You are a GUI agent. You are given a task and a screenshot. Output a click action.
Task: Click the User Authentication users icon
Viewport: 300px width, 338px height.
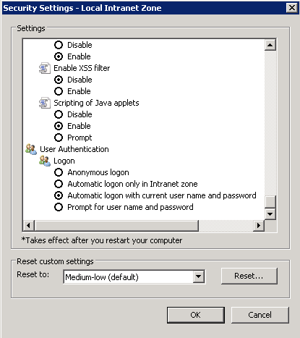click(31, 149)
